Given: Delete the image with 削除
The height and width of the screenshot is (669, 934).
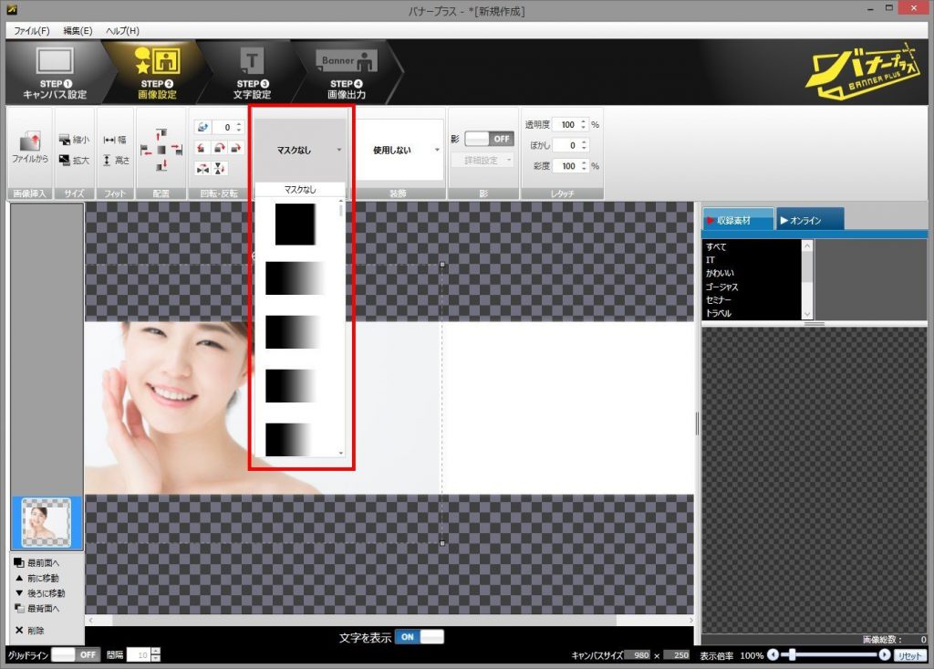Looking at the screenshot, I should [30, 631].
